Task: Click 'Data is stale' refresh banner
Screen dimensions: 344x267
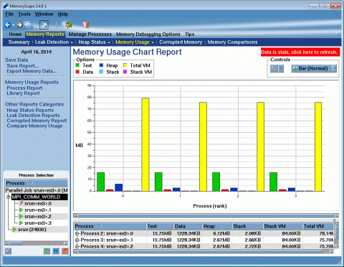Action: coord(300,52)
